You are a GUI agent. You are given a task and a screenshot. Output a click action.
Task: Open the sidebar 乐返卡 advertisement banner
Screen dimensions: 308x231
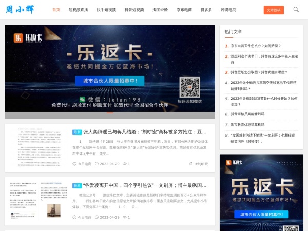click(261, 192)
